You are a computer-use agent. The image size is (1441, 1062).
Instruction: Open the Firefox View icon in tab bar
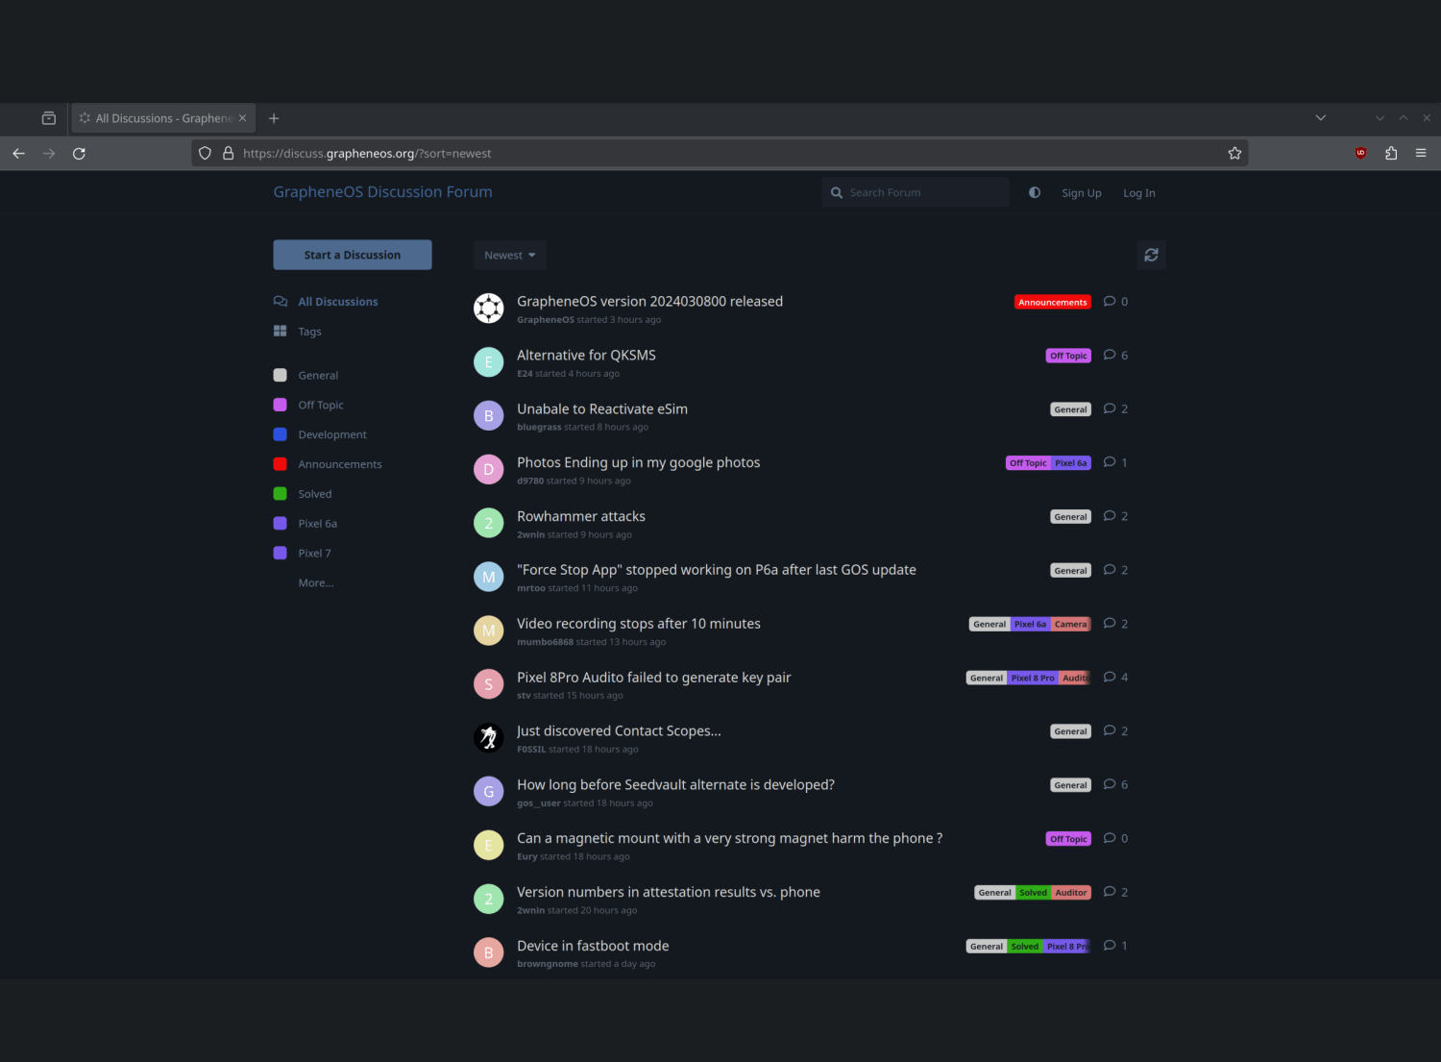click(49, 118)
